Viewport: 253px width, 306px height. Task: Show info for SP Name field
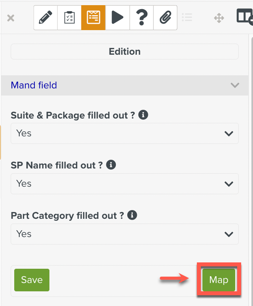point(111,165)
